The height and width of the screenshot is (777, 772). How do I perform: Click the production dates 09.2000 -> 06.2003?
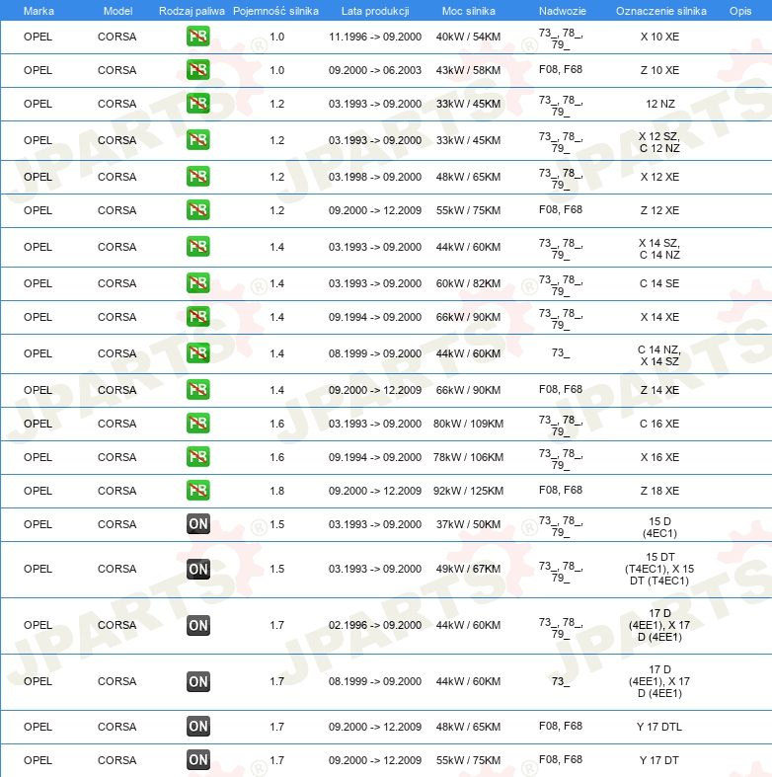point(375,70)
